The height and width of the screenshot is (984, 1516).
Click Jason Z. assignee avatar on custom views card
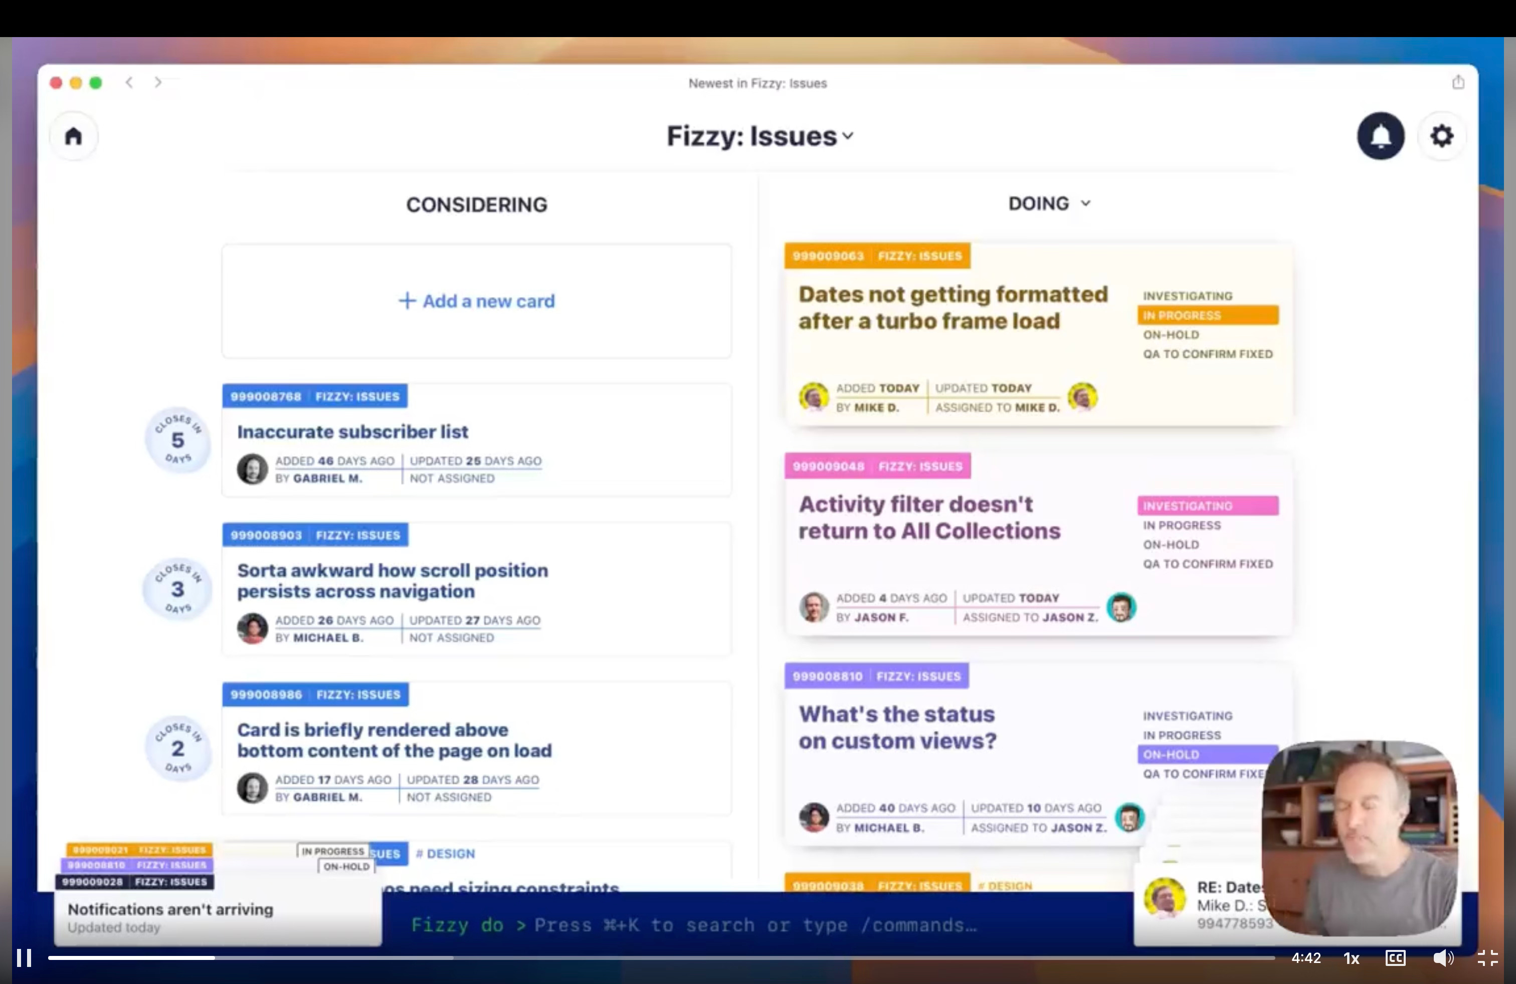click(1129, 817)
